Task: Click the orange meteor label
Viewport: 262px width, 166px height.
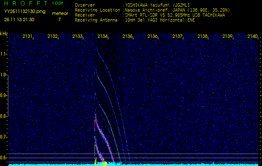Action: tap(60, 13)
